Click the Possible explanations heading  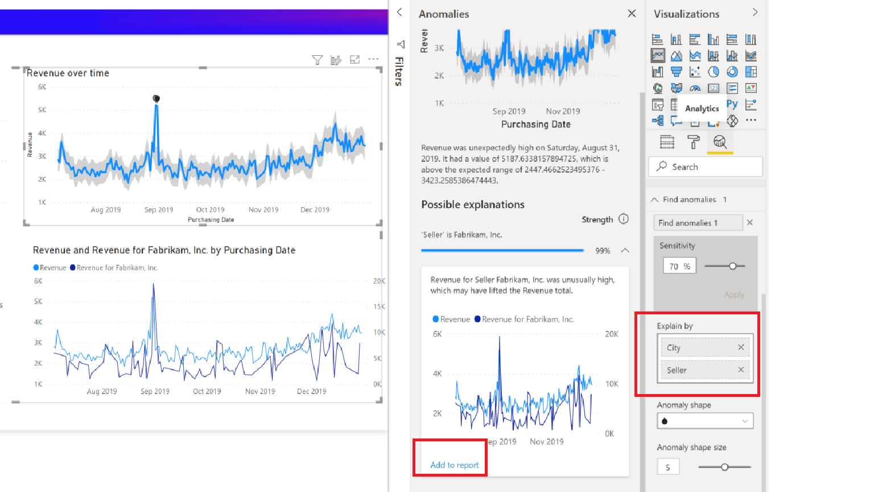473,204
